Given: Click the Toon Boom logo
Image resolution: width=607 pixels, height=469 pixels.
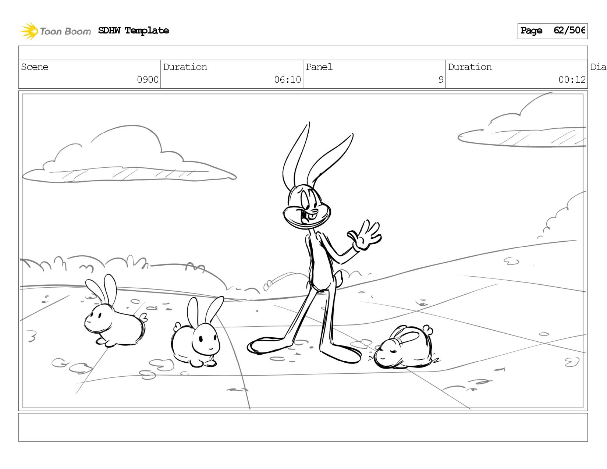Looking at the screenshot, I should point(55,31).
